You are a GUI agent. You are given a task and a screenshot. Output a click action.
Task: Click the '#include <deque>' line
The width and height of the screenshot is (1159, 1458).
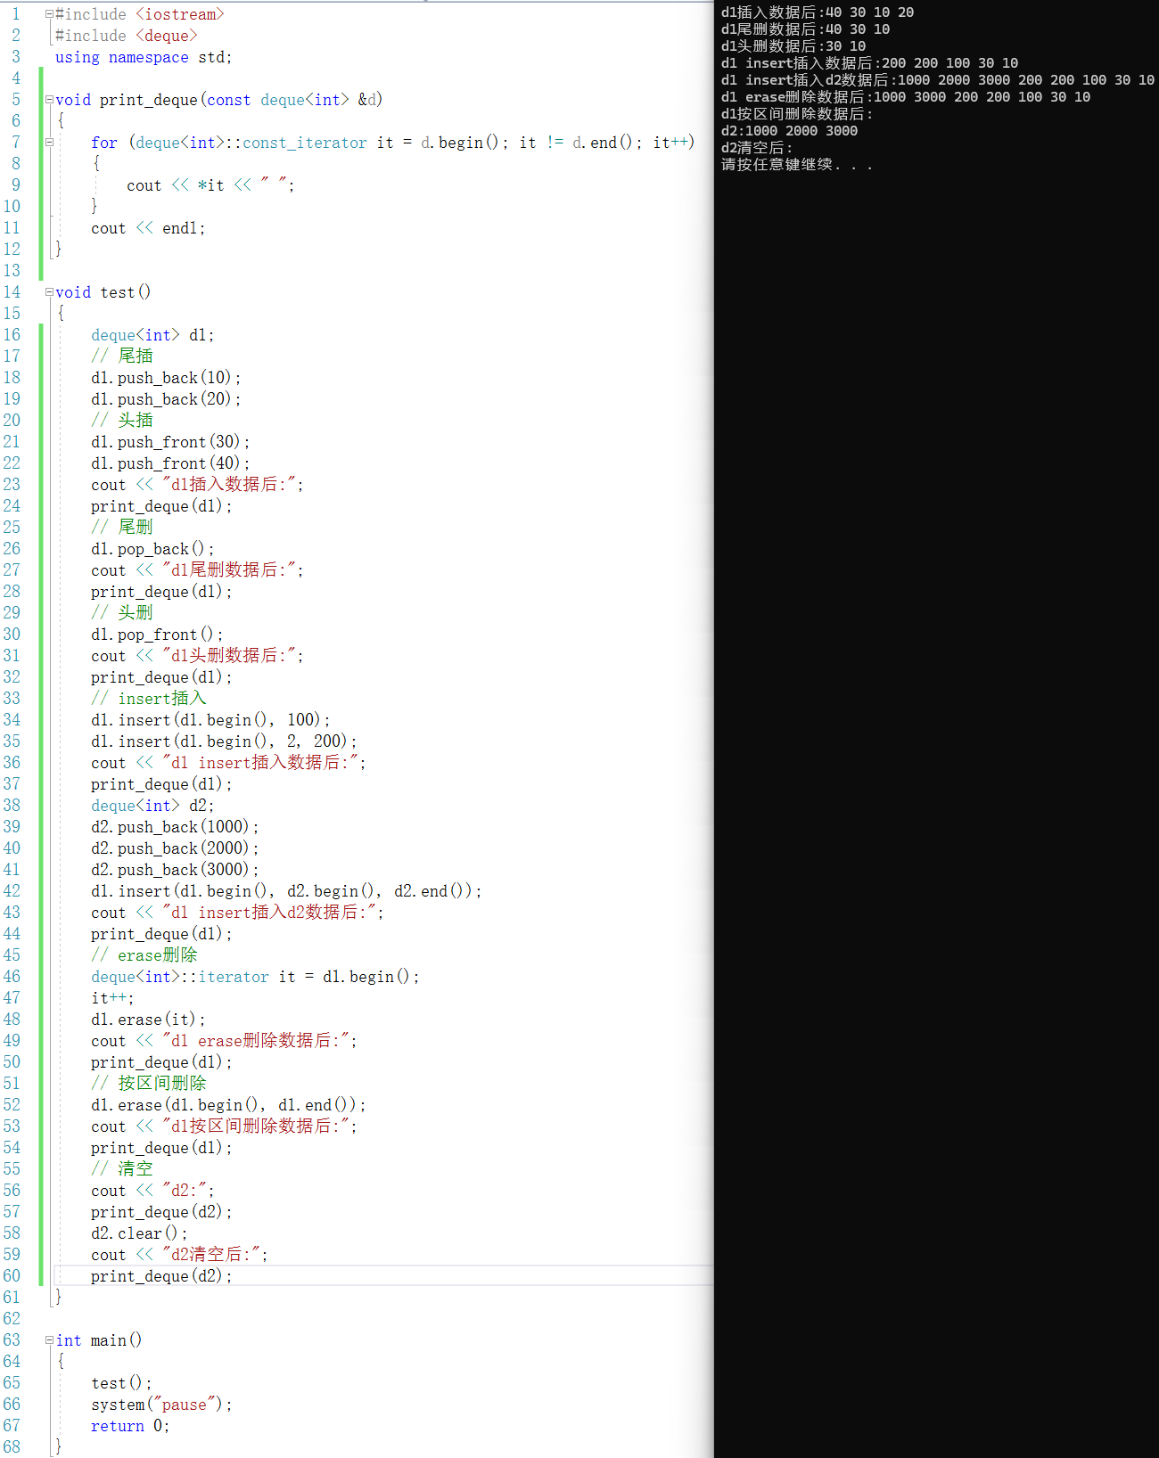click(127, 36)
